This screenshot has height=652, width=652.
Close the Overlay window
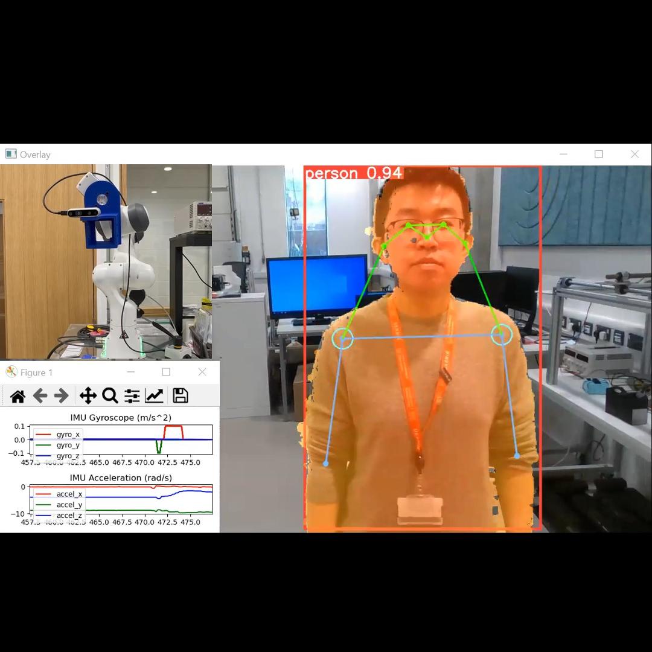[x=634, y=155]
